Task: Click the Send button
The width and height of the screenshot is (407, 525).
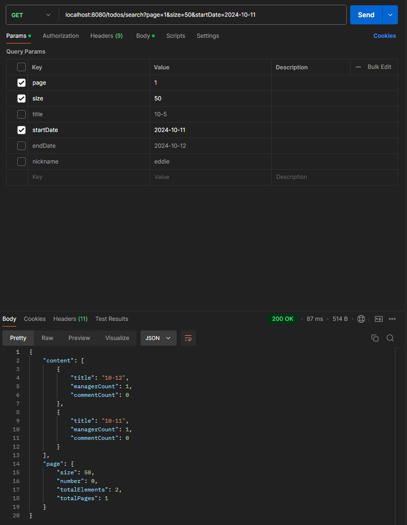Action: (366, 15)
